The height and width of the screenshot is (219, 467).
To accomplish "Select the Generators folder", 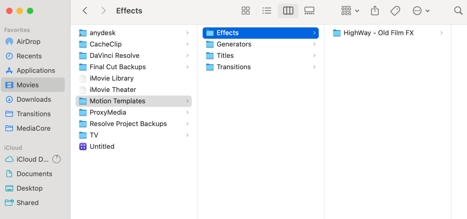I will tap(234, 44).
